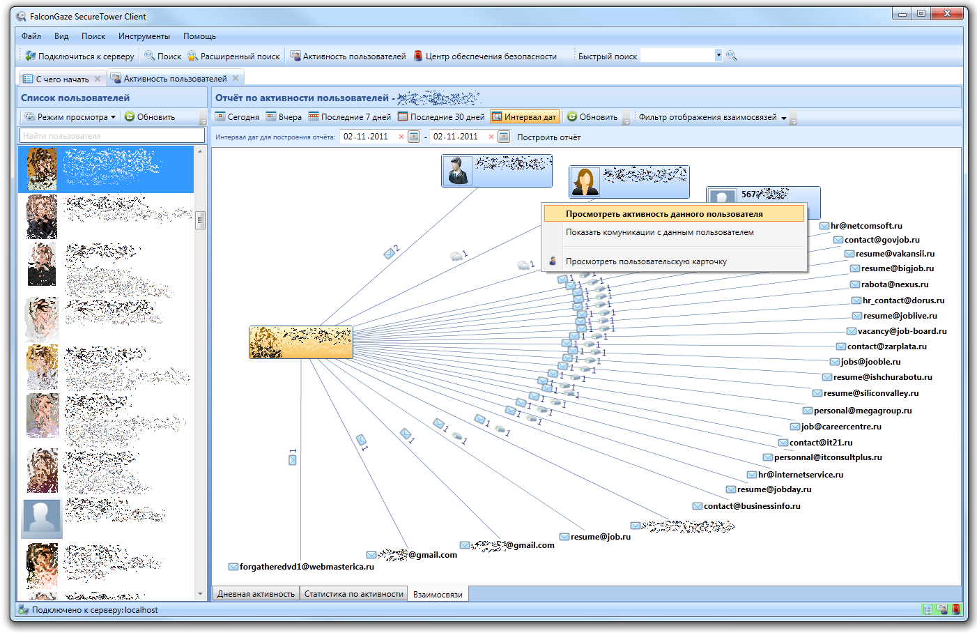Expand 'Фильтр отображения взаимосвязей' dropdown
The width and height of the screenshot is (977, 633).
pos(712,117)
